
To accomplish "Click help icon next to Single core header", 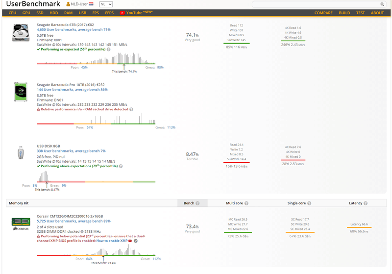I will (x=309, y=203).
